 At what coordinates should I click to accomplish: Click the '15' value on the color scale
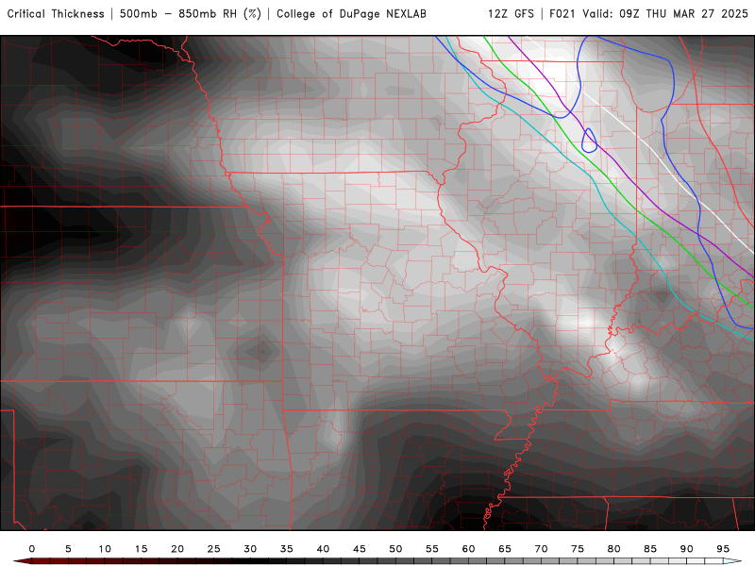click(x=141, y=549)
